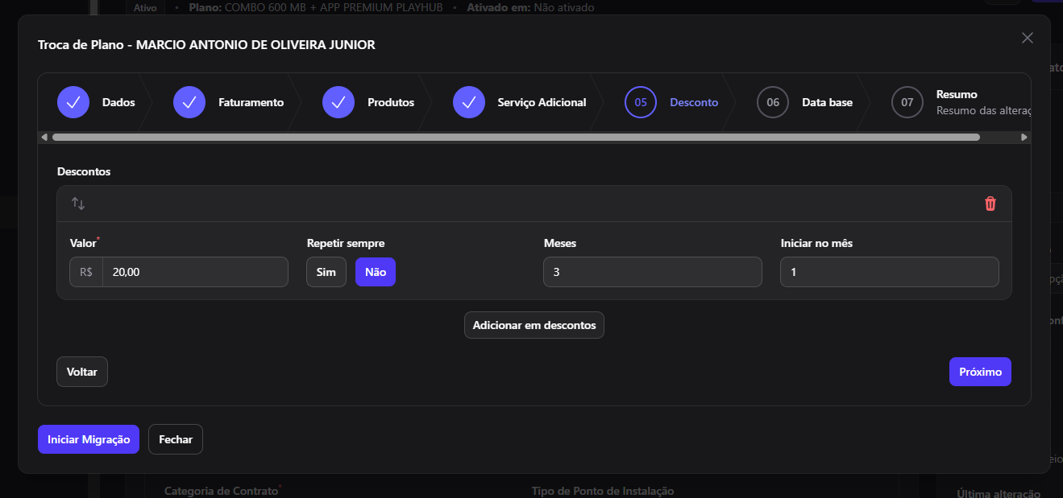Click the Descontos section heading

click(x=84, y=171)
